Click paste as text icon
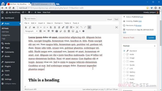Screen dimensions: 162x91 coord(57,31)
